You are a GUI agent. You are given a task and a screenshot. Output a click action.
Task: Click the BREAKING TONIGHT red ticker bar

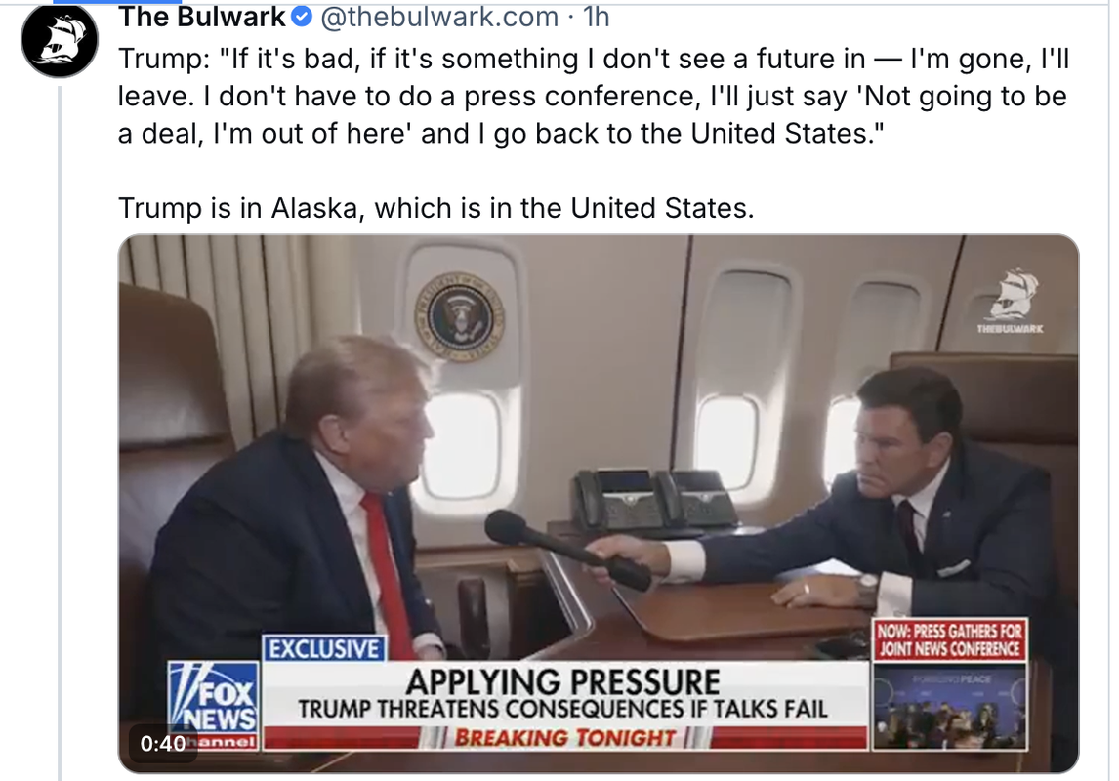[x=563, y=737]
